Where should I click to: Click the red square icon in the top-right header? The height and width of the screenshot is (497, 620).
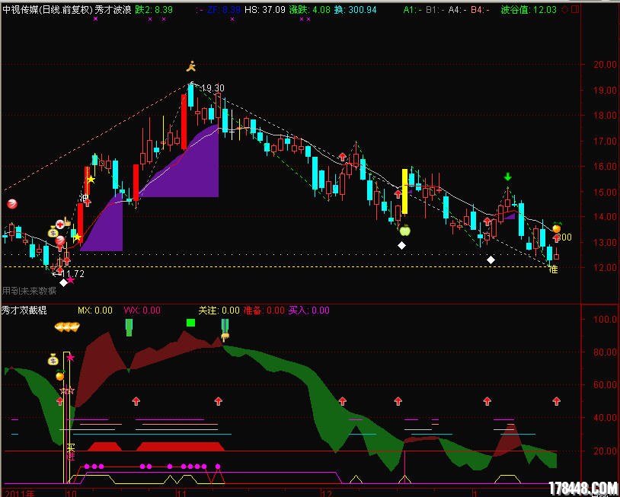click(x=575, y=9)
